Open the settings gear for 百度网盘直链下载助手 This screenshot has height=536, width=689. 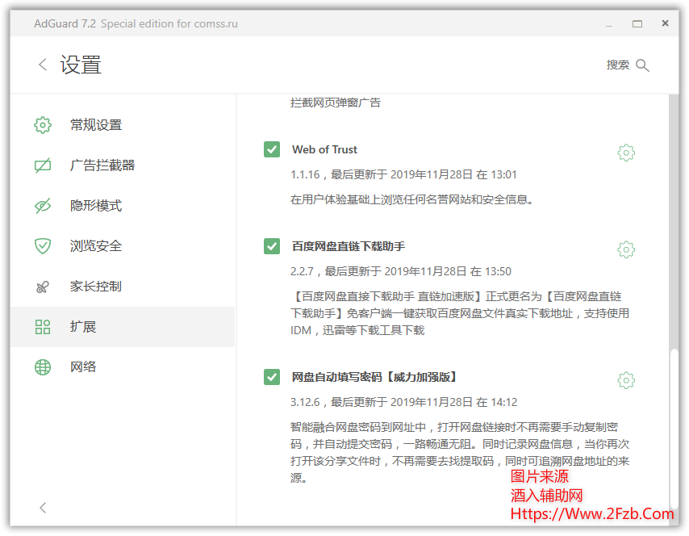click(626, 249)
